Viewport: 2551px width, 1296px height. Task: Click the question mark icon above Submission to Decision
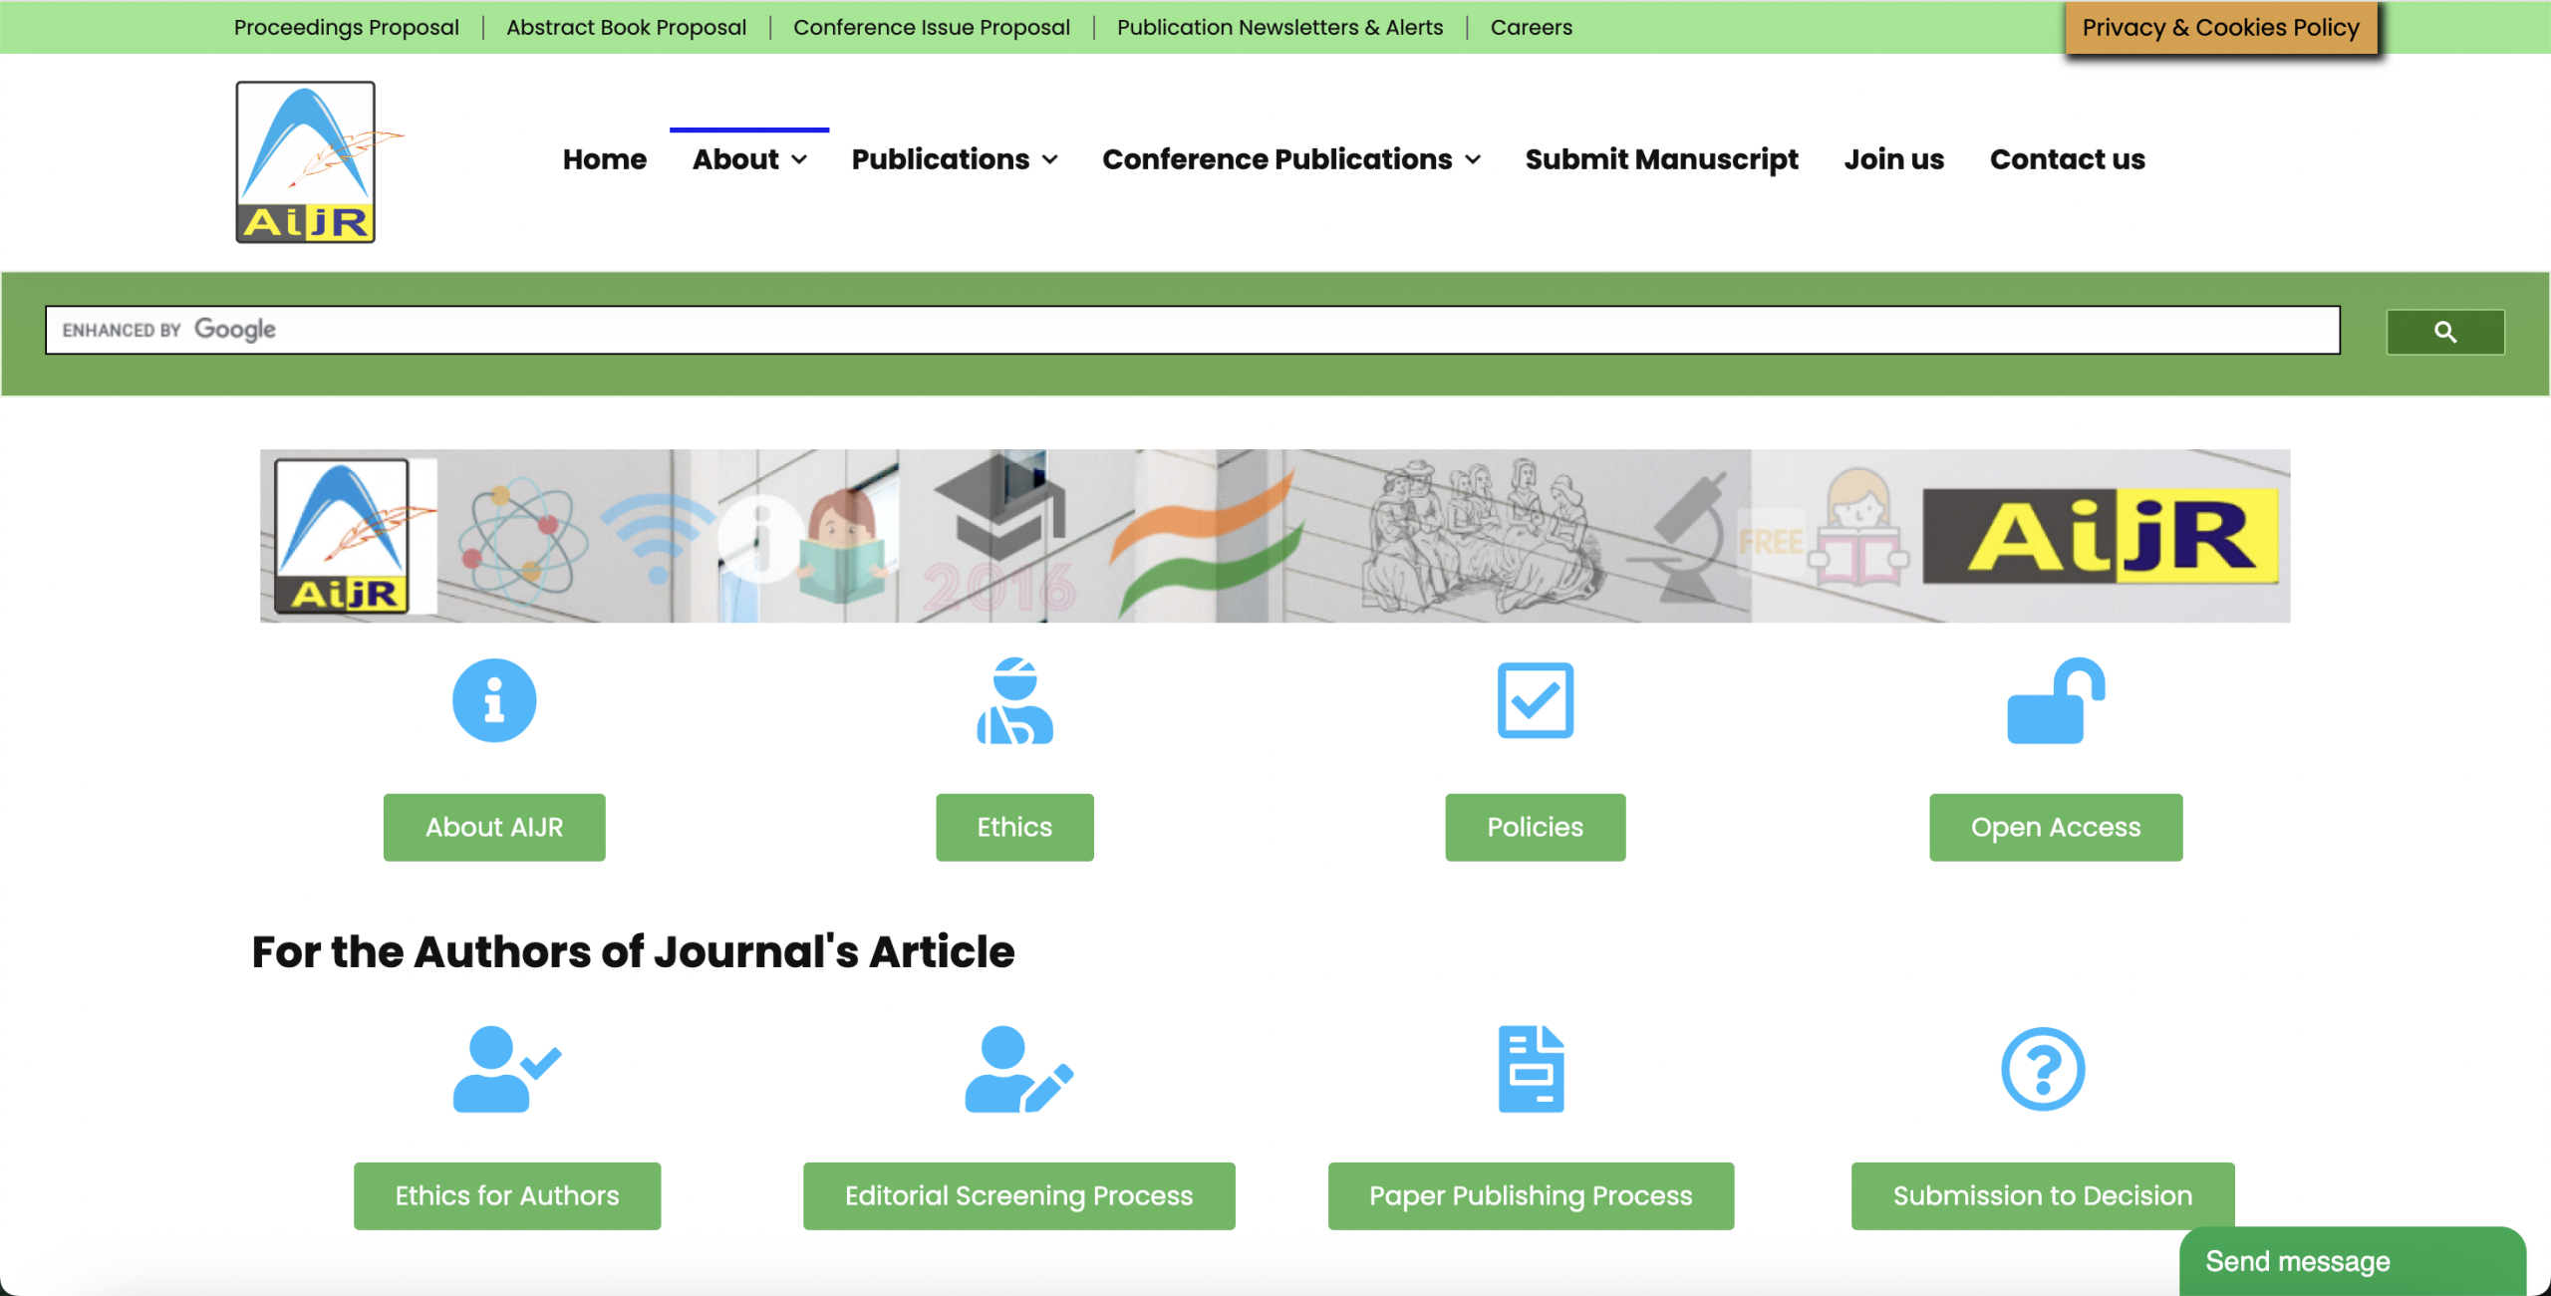click(2042, 1070)
